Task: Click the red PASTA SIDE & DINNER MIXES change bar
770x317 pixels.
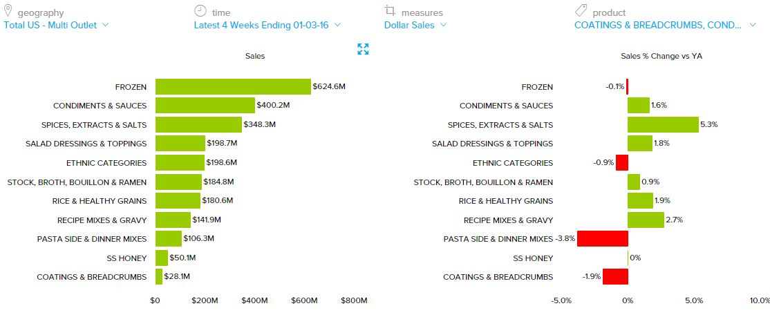Action: (x=602, y=239)
